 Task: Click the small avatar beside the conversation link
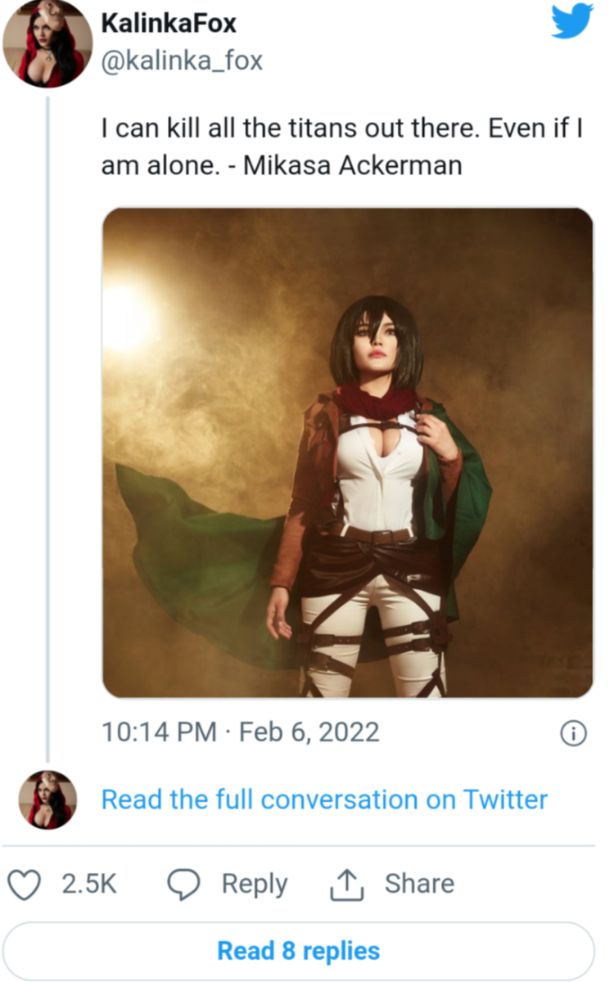coord(47,800)
